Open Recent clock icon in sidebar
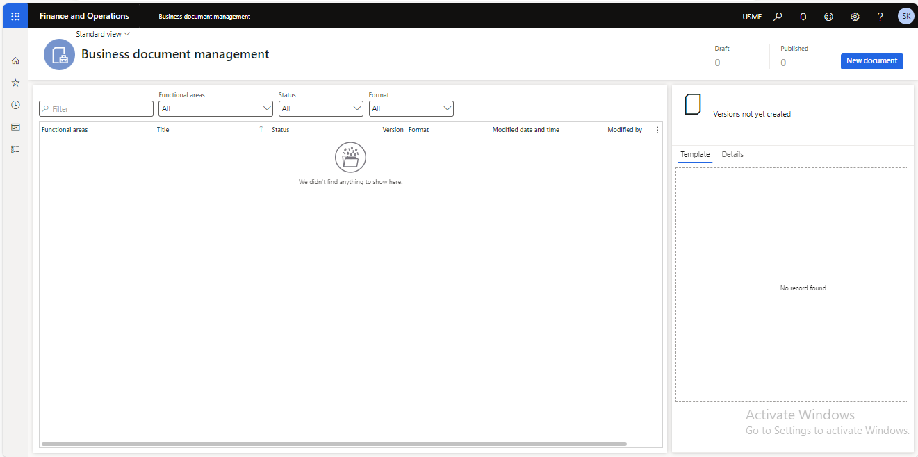The height and width of the screenshot is (457, 918). point(15,105)
